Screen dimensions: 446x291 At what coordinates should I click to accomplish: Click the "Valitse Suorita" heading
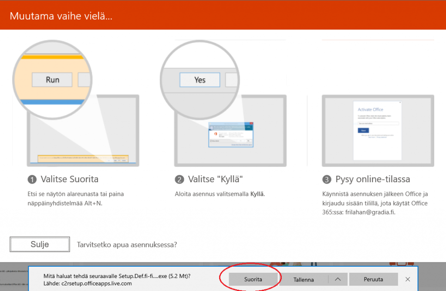coord(69,179)
